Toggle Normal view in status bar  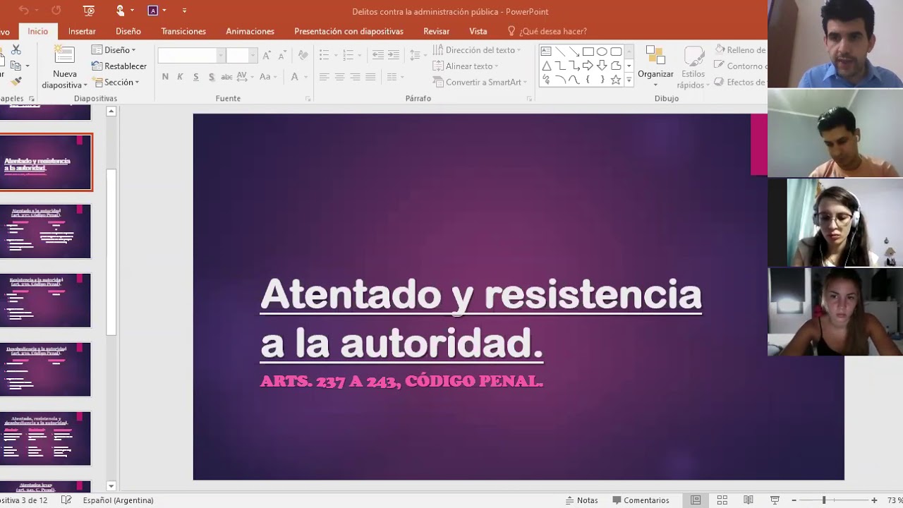[x=696, y=500]
